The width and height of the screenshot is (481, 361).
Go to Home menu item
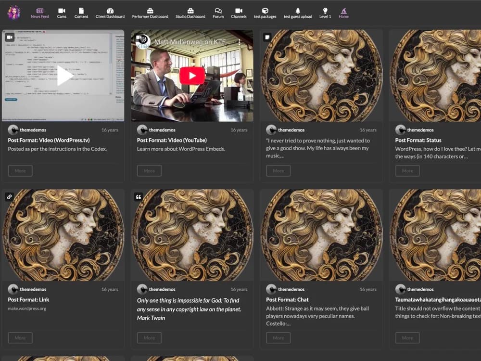343,13
